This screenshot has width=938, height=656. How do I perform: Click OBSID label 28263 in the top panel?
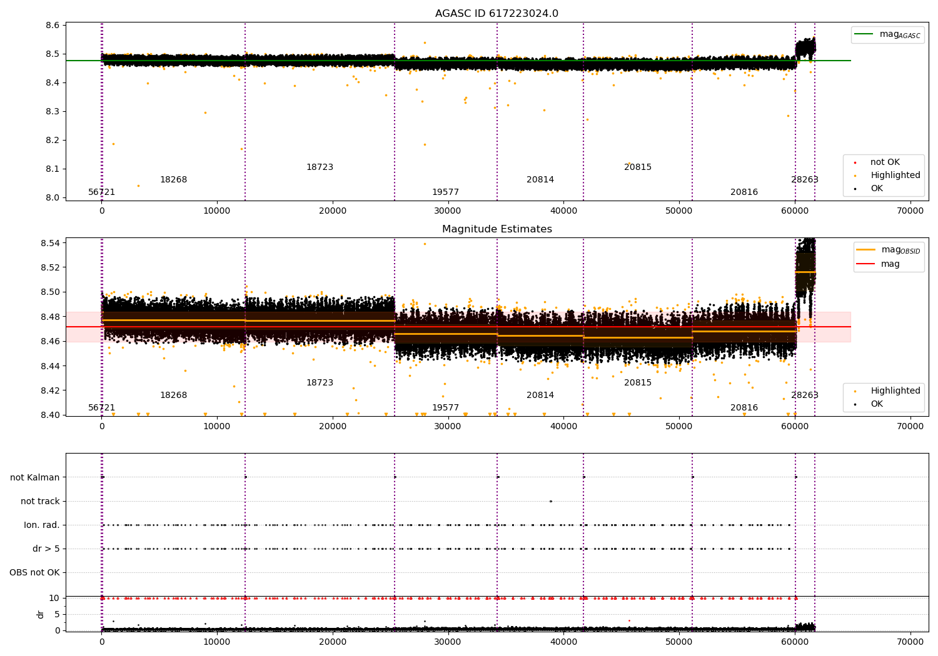(x=805, y=180)
